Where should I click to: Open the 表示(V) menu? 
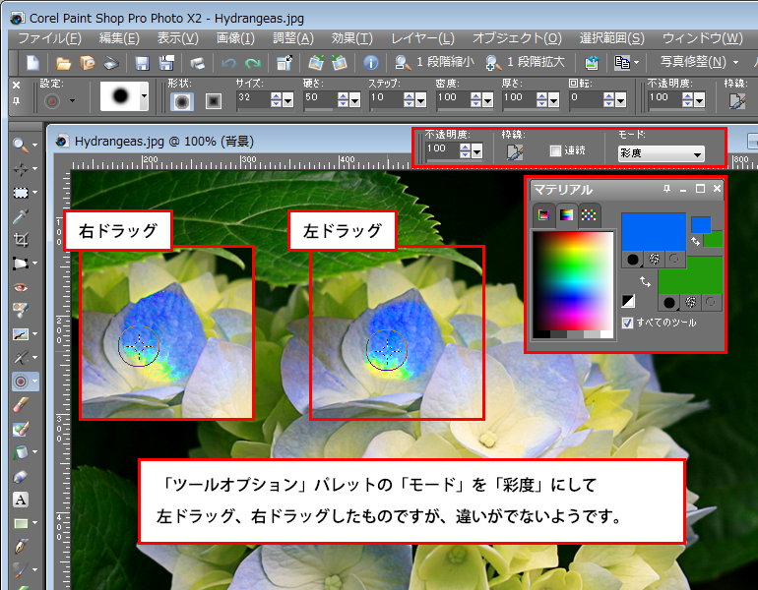pos(177,38)
